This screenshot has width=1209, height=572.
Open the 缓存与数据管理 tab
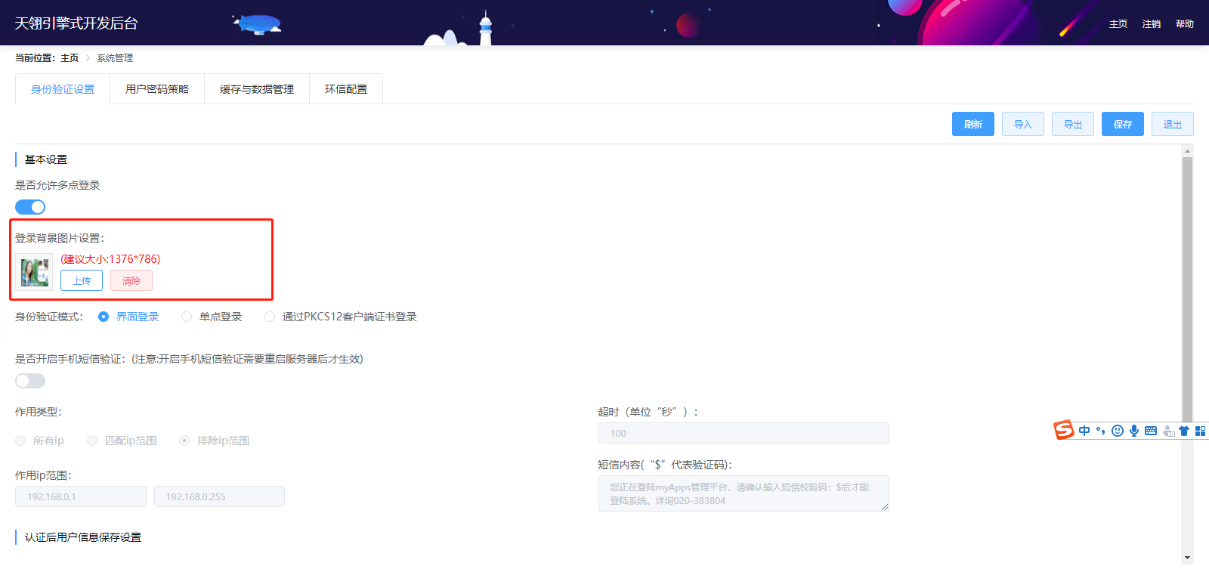click(257, 89)
